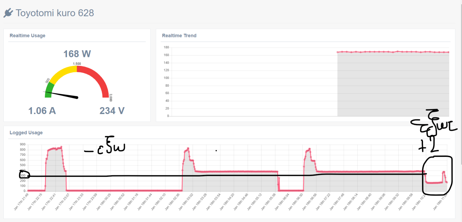
Task: Click the Jan 18th 05:38 time label
Action: 269,202
